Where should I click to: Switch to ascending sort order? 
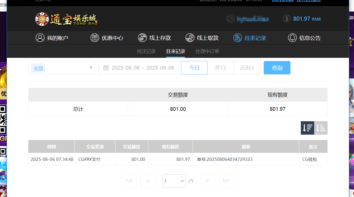[x=321, y=128]
